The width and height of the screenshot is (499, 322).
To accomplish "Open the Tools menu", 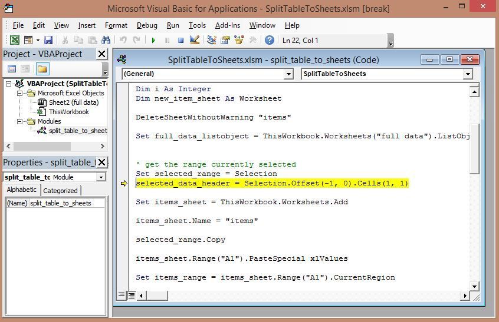I will click(x=198, y=25).
